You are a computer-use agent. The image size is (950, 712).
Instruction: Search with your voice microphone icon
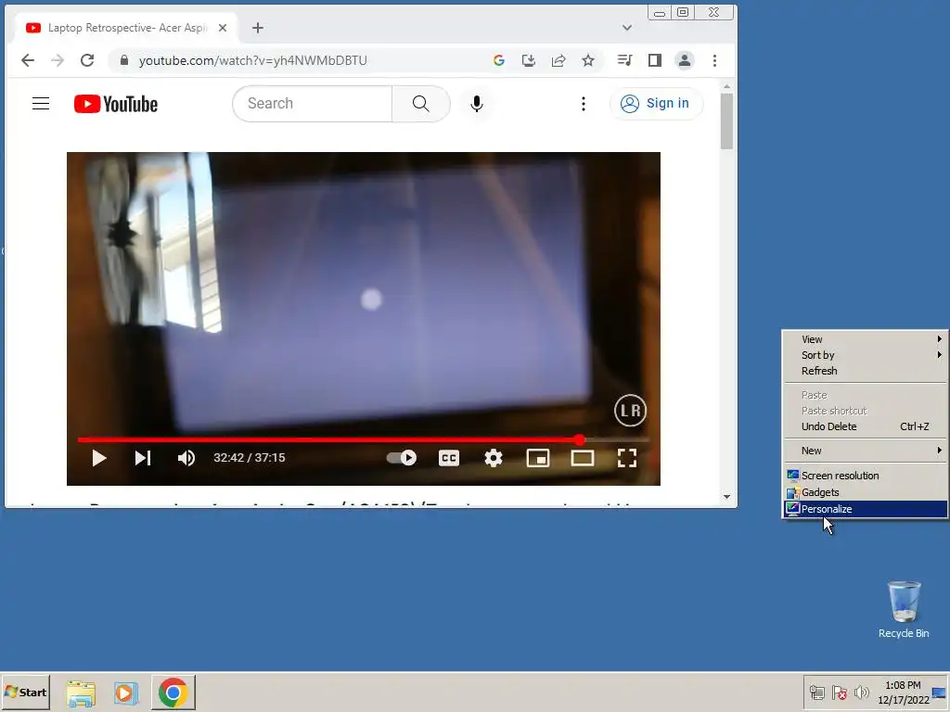pos(477,104)
